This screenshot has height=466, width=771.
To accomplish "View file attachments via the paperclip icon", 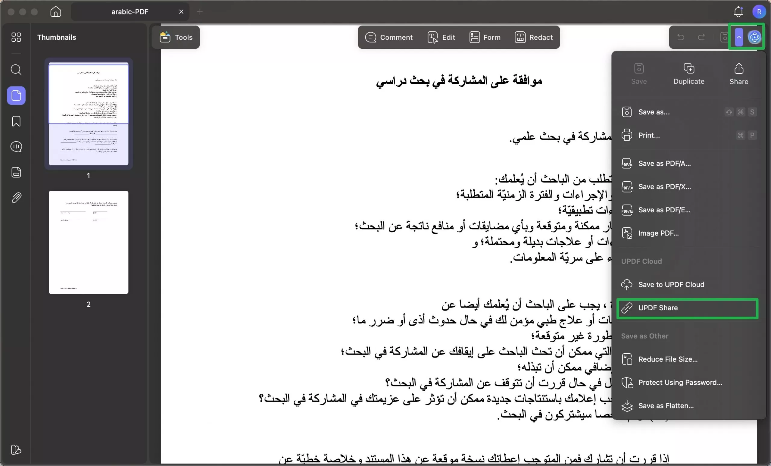I will (x=16, y=197).
